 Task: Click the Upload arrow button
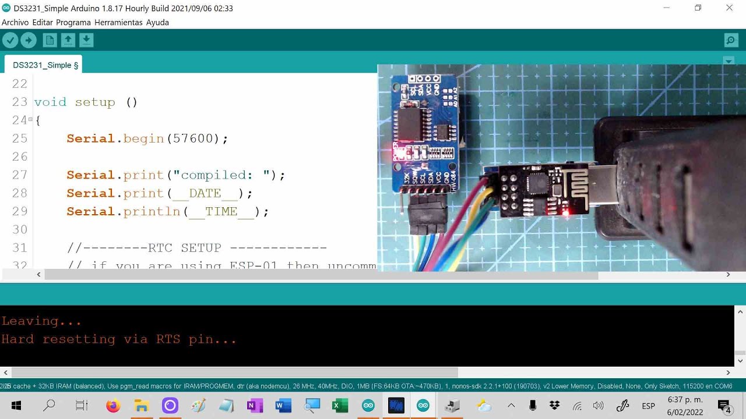click(28, 40)
